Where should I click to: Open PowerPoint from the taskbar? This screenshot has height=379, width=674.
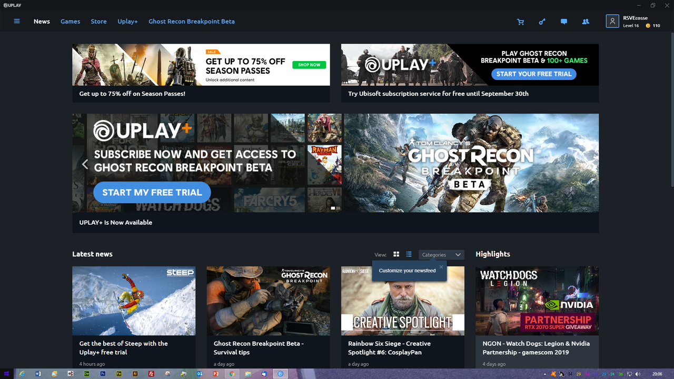(x=216, y=374)
